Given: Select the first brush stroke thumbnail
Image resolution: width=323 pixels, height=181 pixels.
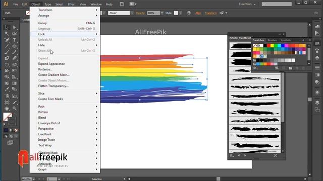Looking at the screenshot, I should [240, 46].
